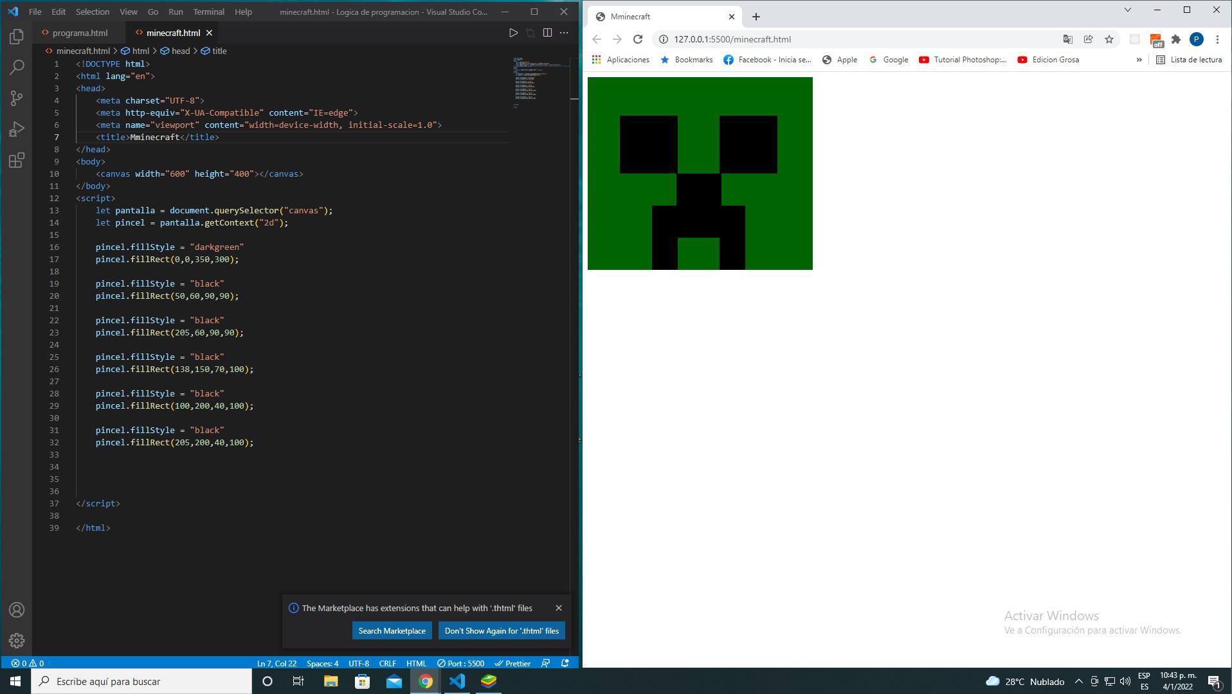Open the Edicion Grosa bookmark

[1048, 60]
